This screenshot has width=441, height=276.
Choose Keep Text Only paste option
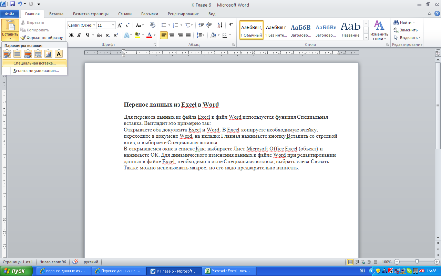59,53
